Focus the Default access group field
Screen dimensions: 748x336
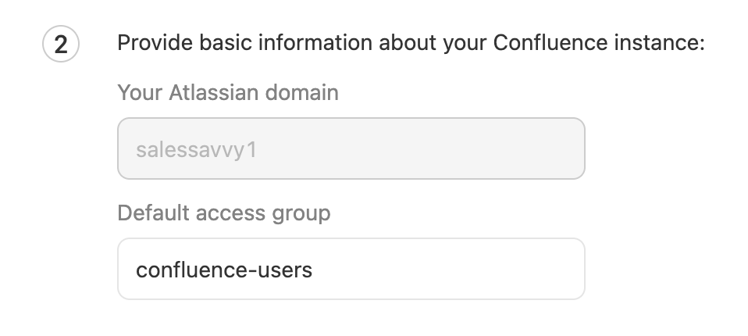point(351,269)
